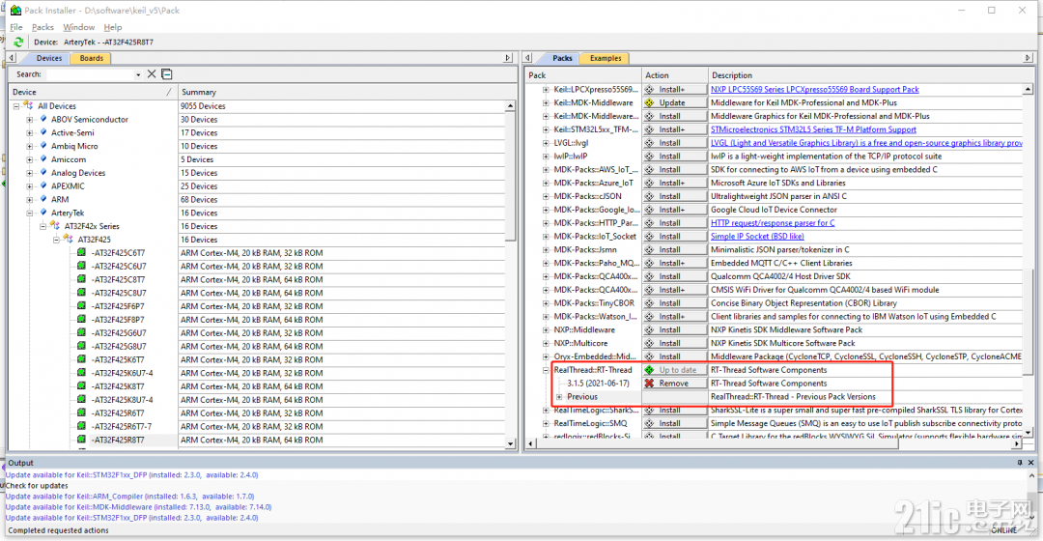The height and width of the screenshot is (541, 1043).
Task: Click the ArteryTek vendor icon
Action: coord(43,213)
